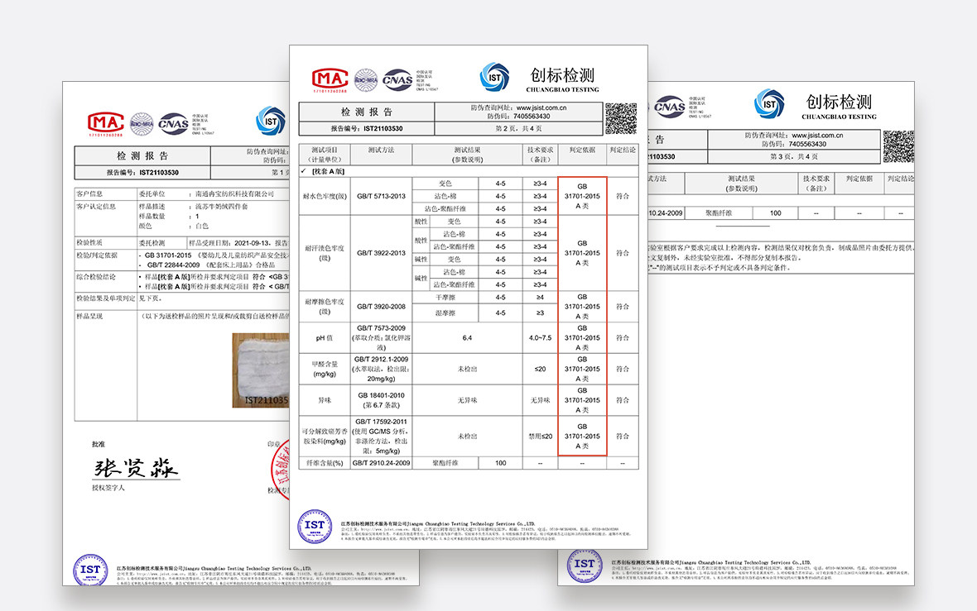Click the blue IST logo on the right report
Image resolution: width=977 pixels, height=611 pixels.
[769, 104]
